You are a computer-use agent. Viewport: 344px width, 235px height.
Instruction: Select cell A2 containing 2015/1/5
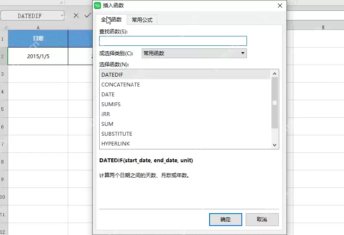point(38,56)
